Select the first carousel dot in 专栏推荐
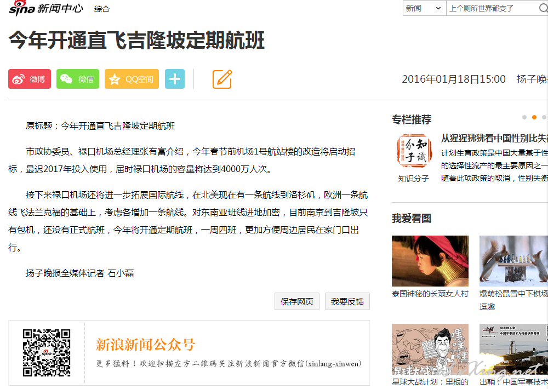 click(524, 117)
